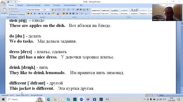Toggle bulleted list
Screen dimensions: 183x102
point(64,10)
